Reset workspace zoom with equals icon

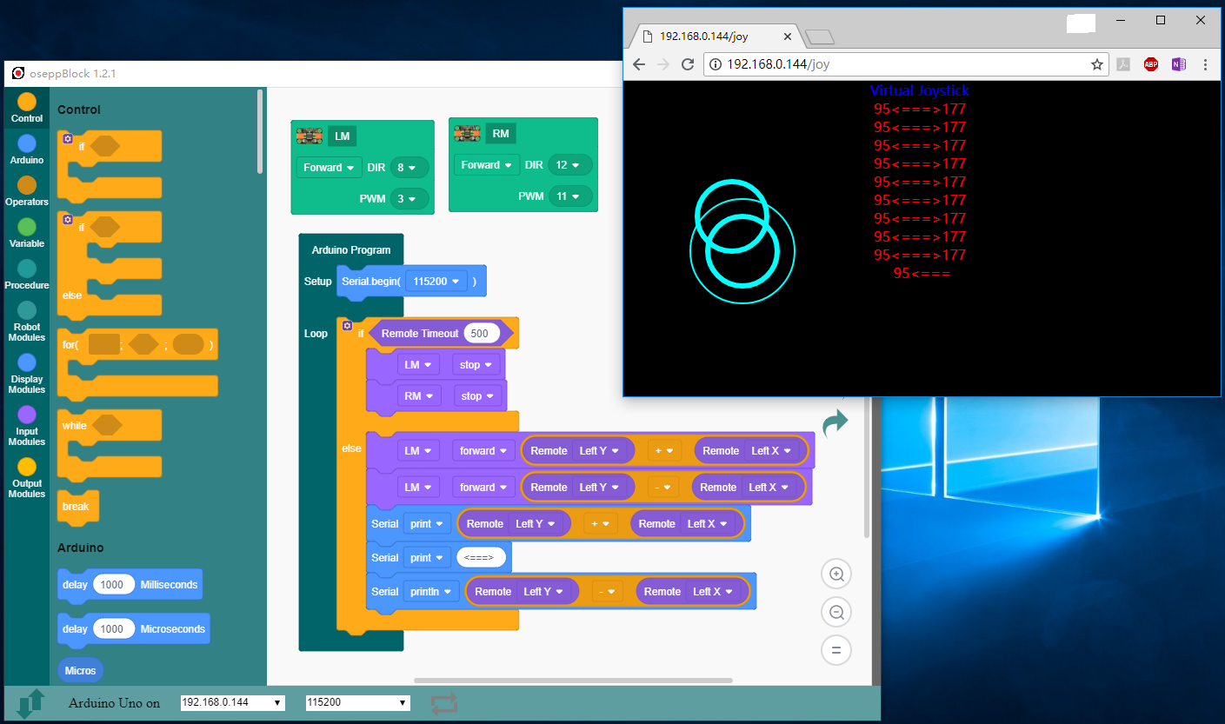836,650
